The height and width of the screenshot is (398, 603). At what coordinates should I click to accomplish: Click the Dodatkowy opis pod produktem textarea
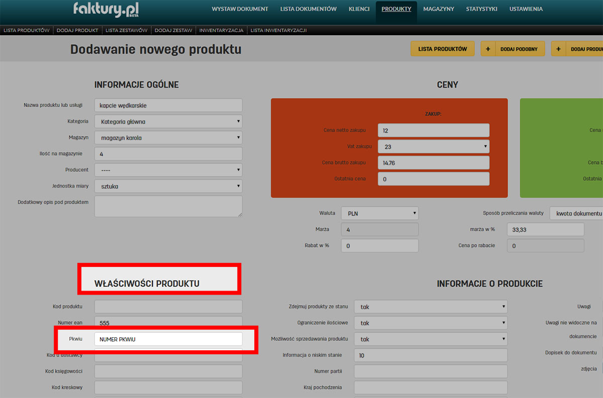tap(168, 206)
